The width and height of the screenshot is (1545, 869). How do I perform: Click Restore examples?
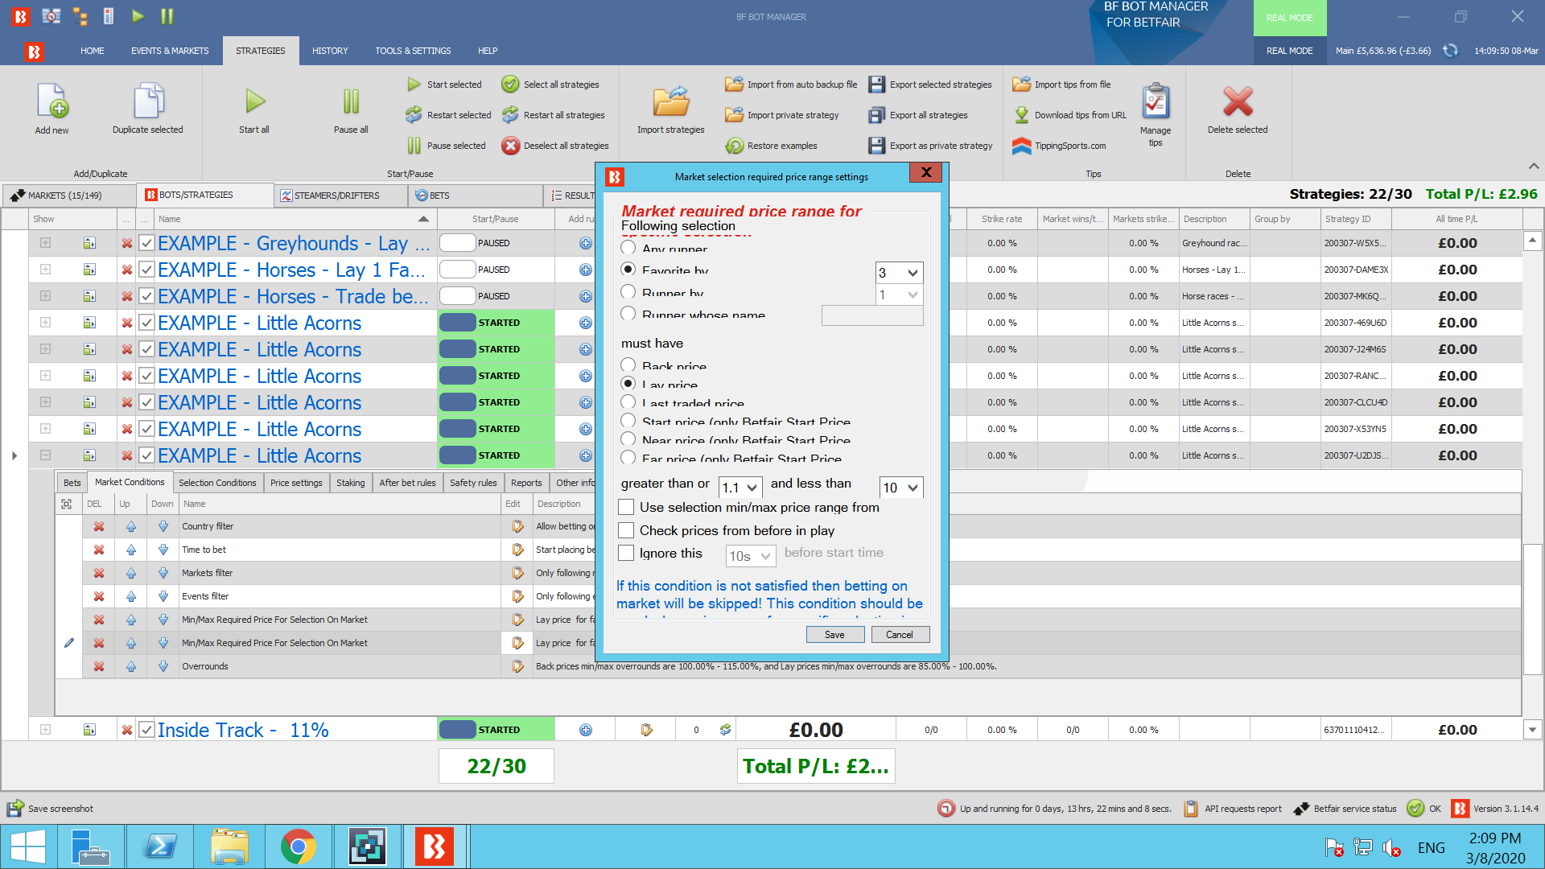tap(771, 146)
